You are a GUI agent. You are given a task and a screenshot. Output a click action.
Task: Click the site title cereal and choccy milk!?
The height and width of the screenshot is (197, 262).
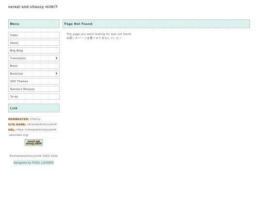click(x=33, y=7)
